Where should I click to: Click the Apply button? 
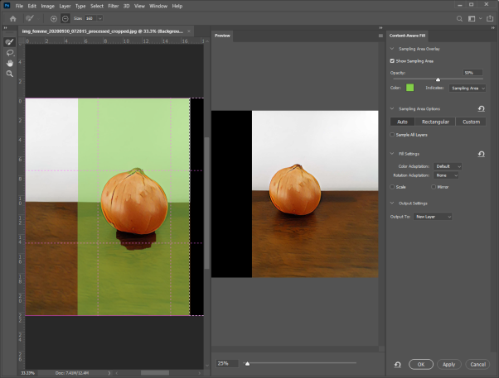(448, 364)
